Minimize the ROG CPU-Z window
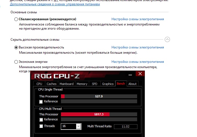Image resolution: width=197 pixels, height=137 pixels. [130, 75]
